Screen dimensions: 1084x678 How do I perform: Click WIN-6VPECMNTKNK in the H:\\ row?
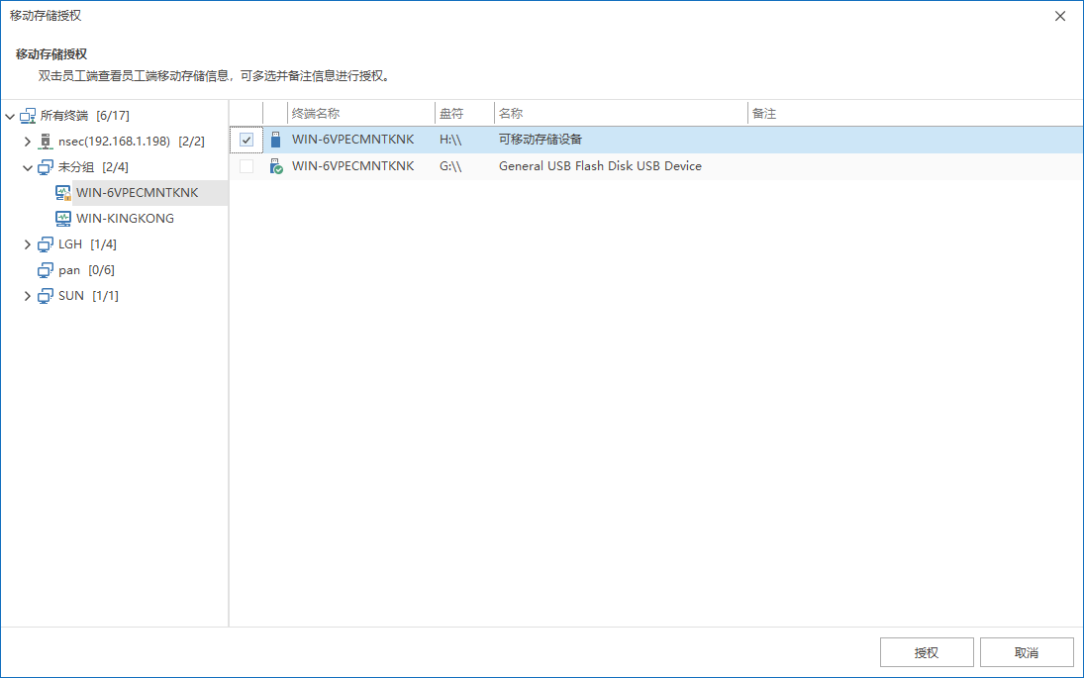pyautogui.click(x=352, y=140)
